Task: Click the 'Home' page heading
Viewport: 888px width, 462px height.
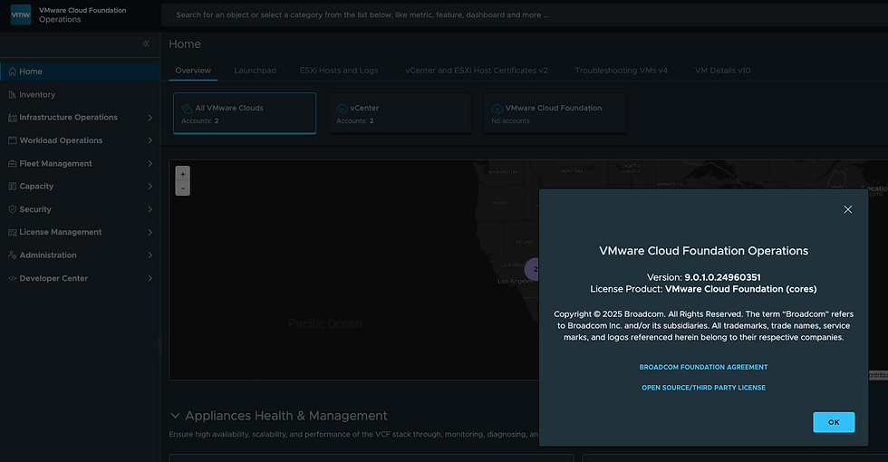Action: click(185, 44)
